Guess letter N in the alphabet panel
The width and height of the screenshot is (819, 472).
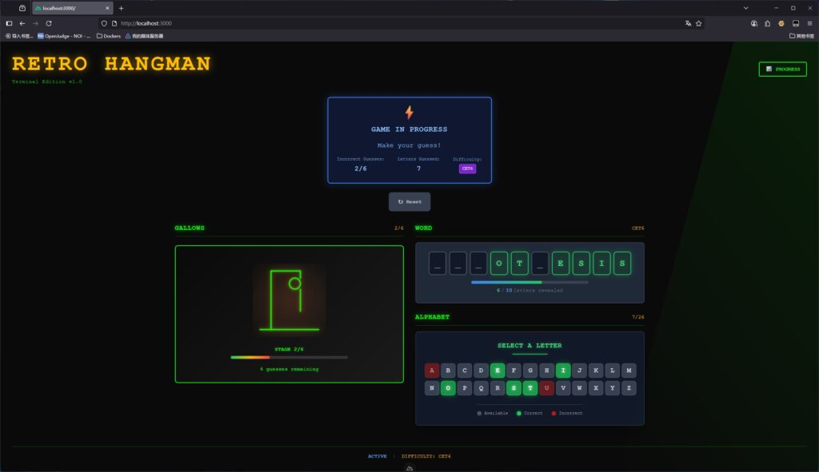(x=432, y=388)
